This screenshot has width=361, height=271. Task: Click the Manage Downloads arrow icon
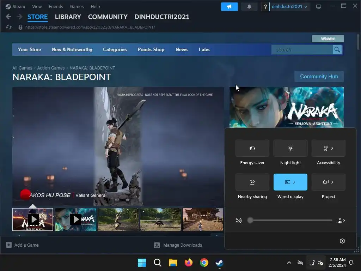pos(157,245)
